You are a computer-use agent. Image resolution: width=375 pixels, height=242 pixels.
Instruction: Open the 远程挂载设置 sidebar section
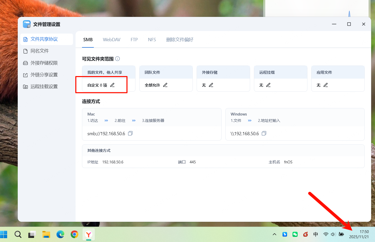47,87
